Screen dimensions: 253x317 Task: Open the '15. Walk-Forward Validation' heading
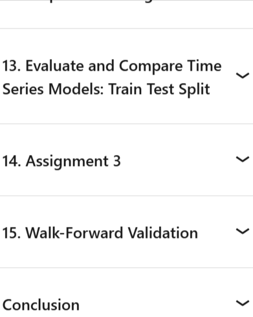(x=100, y=233)
